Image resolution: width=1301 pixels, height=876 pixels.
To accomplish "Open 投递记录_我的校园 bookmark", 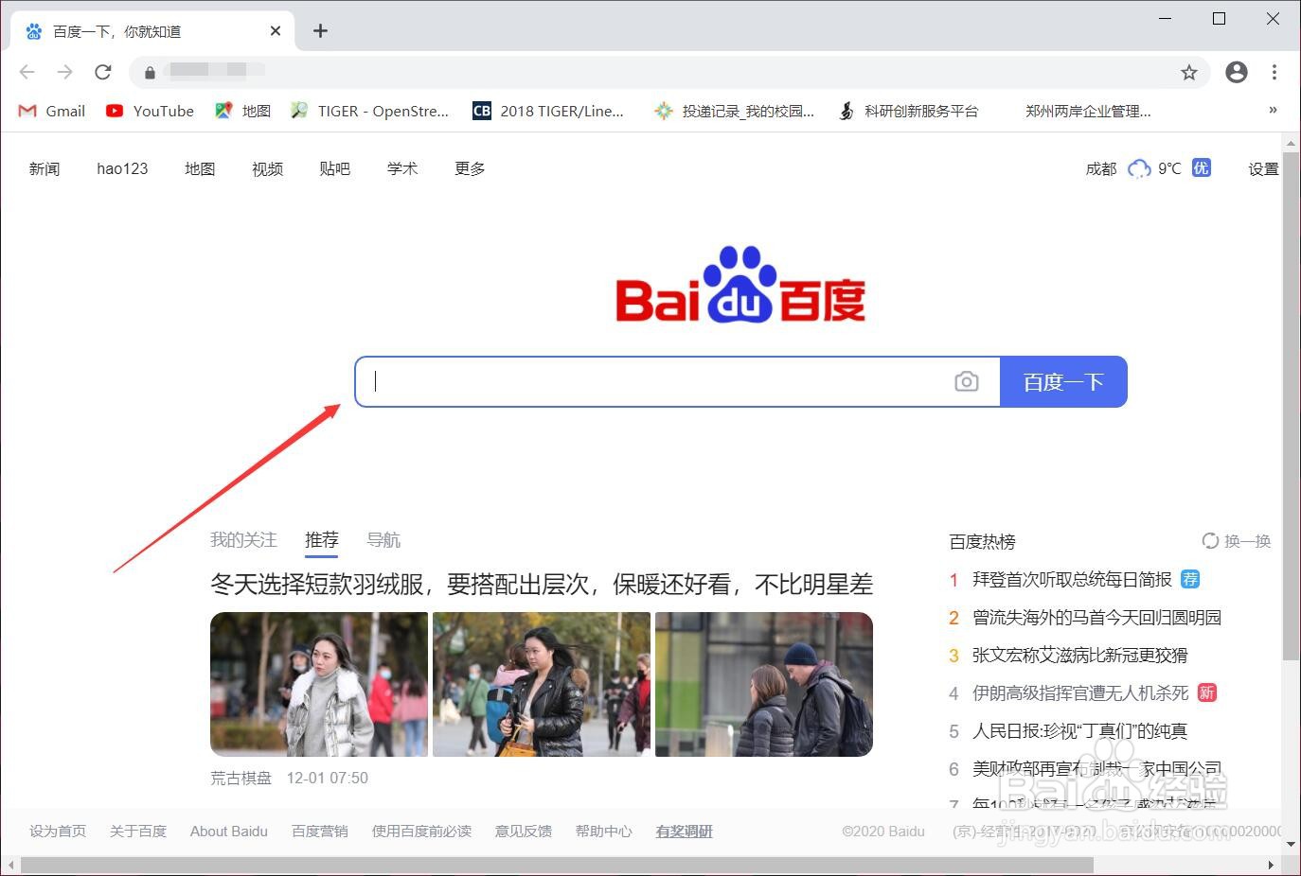I will [734, 111].
